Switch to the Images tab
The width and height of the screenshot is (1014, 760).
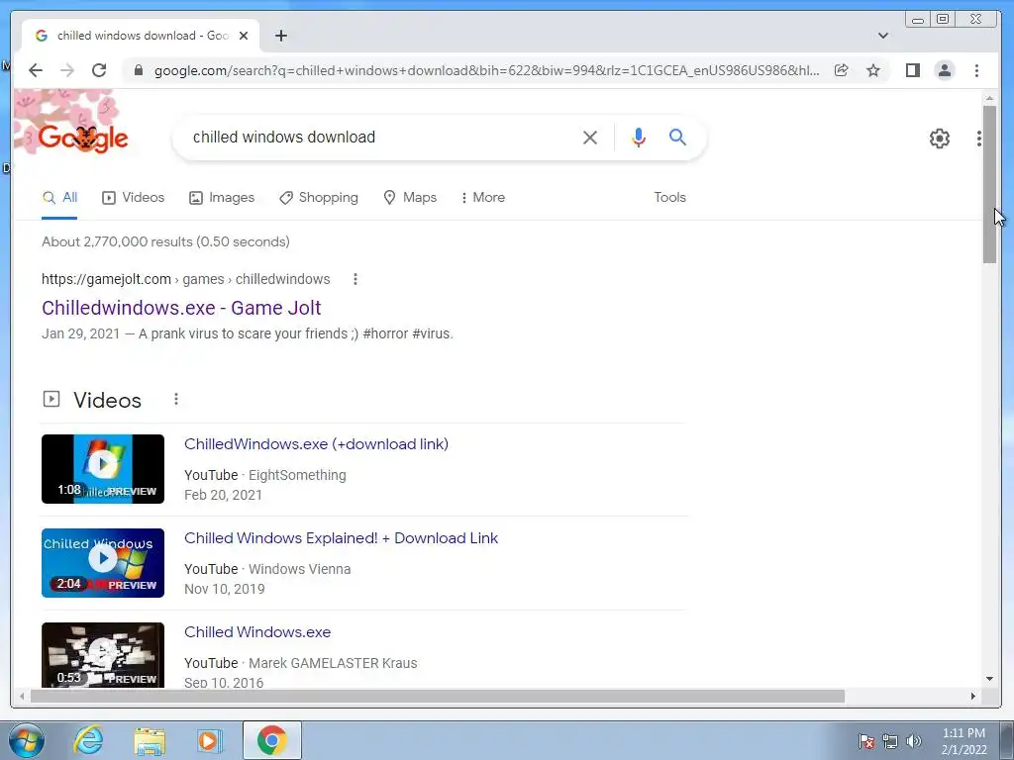tap(221, 198)
